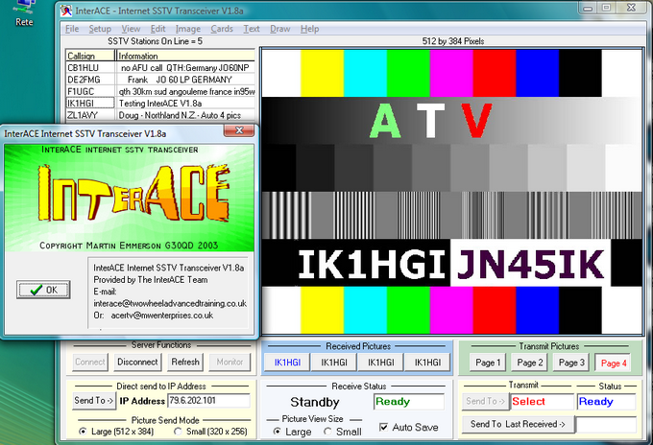Click the InterACE title bar app icon
Image resolution: width=653 pixels, height=445 pixels.
(x=66, y=11)
